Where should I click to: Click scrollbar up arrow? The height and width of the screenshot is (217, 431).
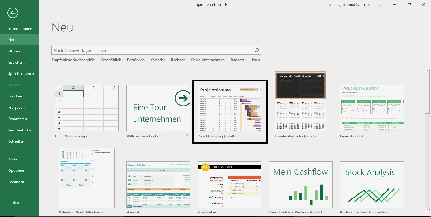[428, 71]
